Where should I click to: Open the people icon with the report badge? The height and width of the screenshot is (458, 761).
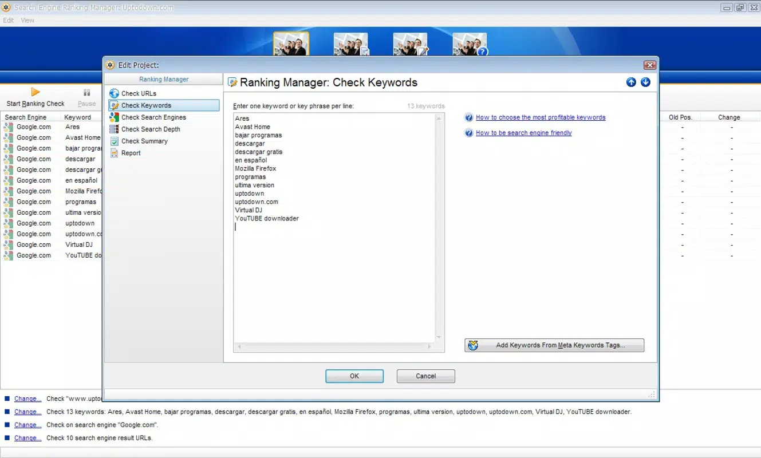[x=351, y=44]
